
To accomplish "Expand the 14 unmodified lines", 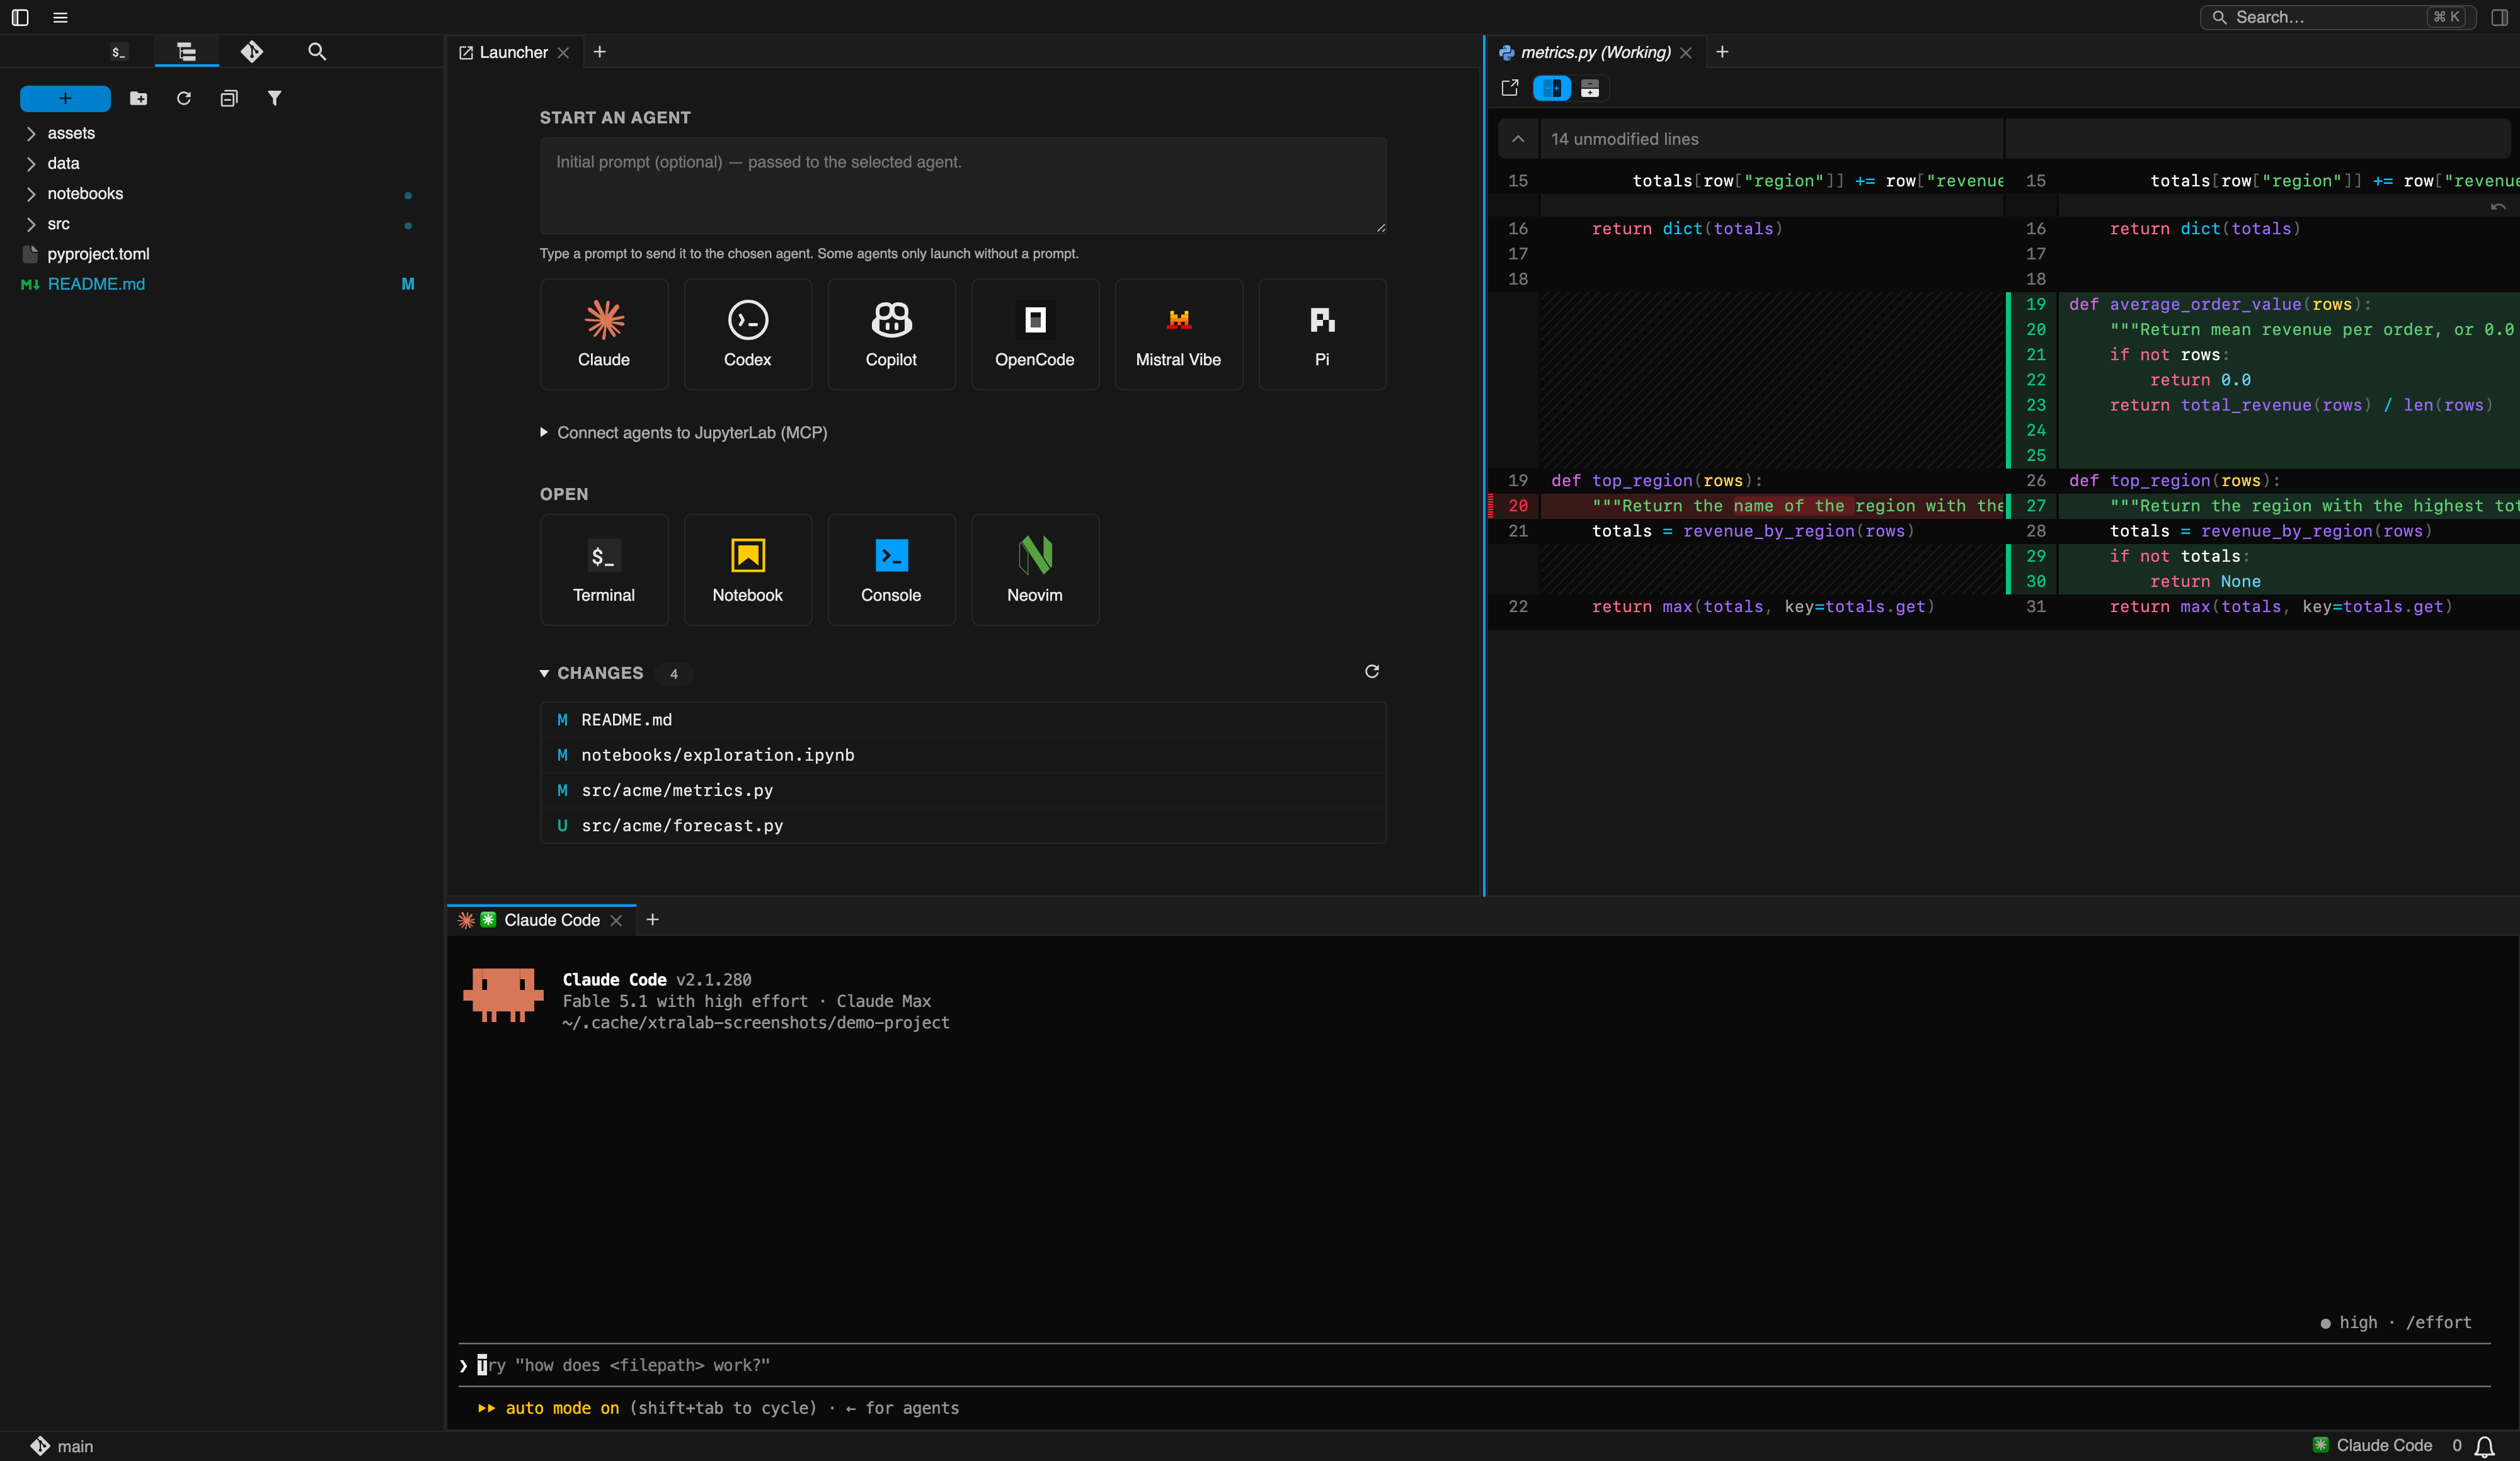I will pyautogui.click(x=1518, y=139).
